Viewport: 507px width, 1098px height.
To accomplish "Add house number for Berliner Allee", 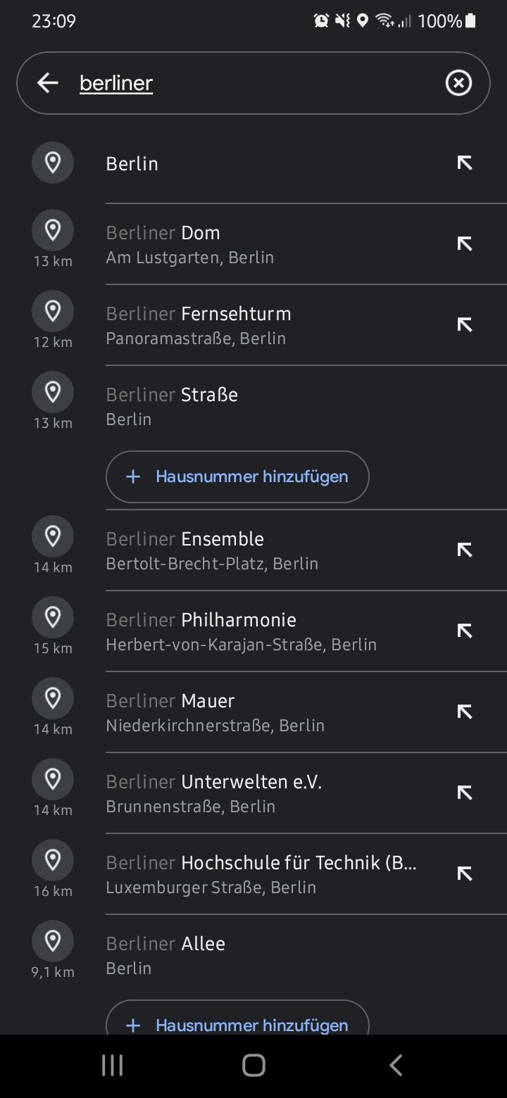I will [x=237, y=1023].
